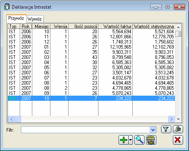Click the Wartość faktur column header
The width and height of the screenshot is (189, 151).
[x=115, y=26]
